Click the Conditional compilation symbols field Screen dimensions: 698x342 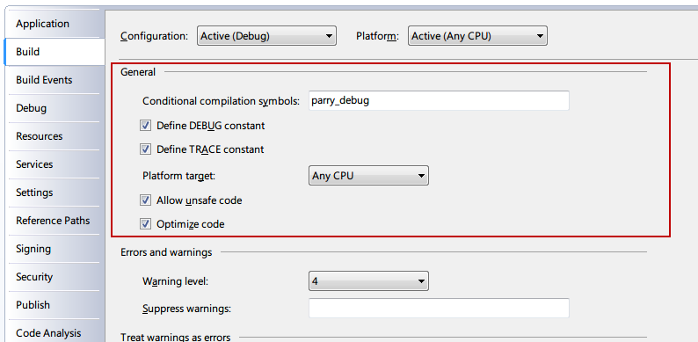click(439, 100)
